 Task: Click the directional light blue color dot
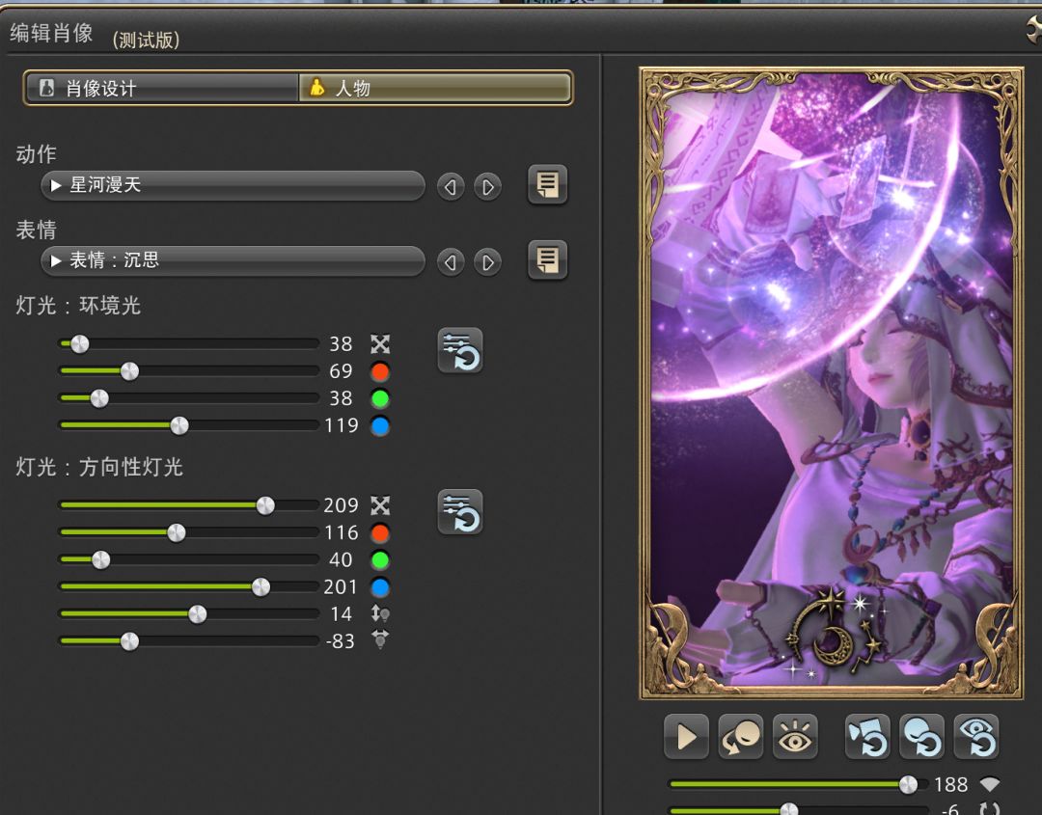pos(380,587)
